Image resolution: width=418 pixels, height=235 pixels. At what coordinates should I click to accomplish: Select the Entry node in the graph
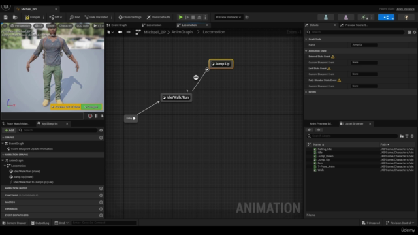tap(131, 118)
